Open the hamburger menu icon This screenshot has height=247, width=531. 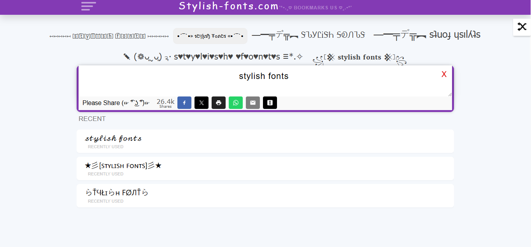pos(88,6)
